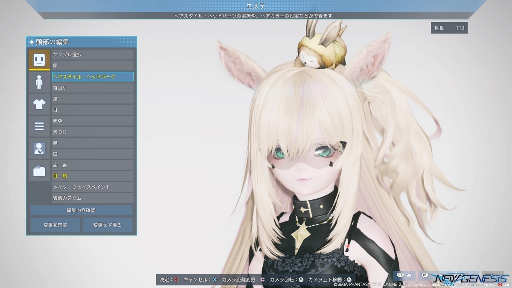Open 表情カスタム menu entry
The height and width of the screenshot is (288, 512).
pyautogui.click(x=93, y=198)
